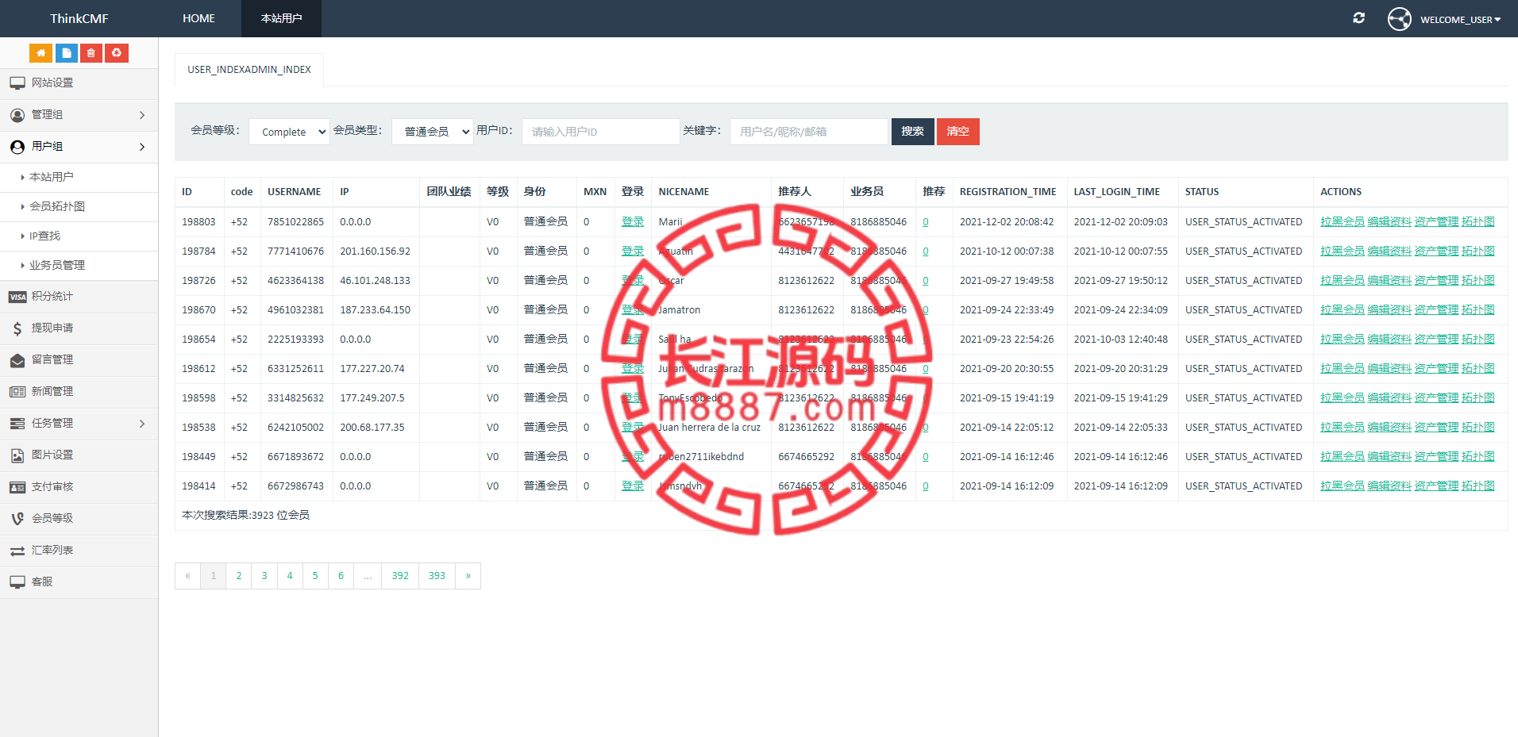Screen dimensions: 1518x737
Task: Click the 客服 monitor icon
Action: pos(17,582)
